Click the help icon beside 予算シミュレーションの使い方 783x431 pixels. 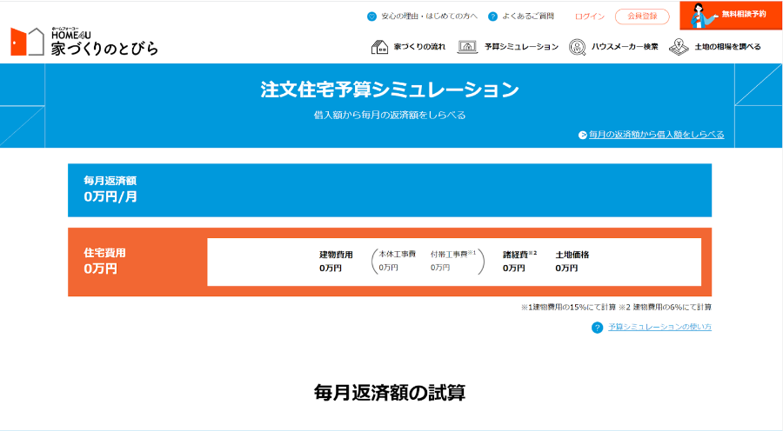[x=597, y=328]
